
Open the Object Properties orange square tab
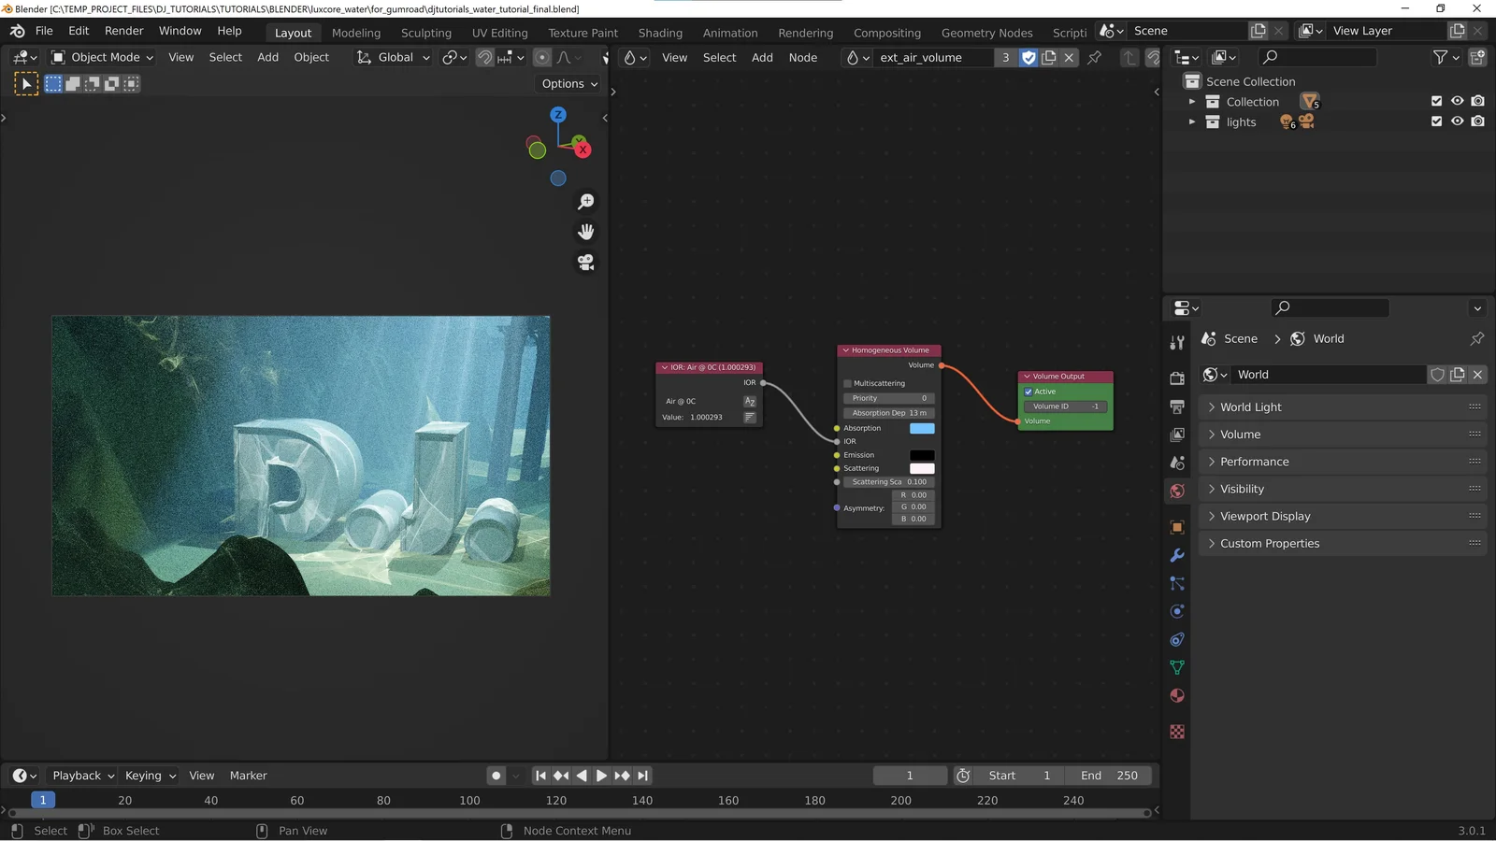click(x=1177, y=527)
